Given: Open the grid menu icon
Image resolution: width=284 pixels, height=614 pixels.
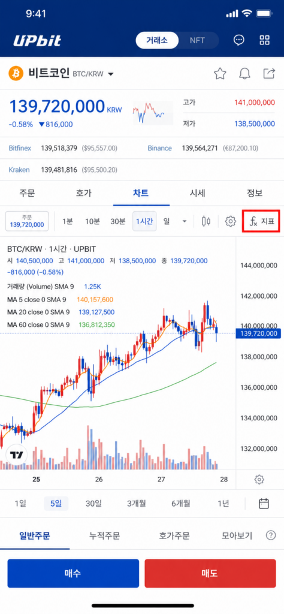Looking at the screenshot, I should click(x=265, y=40).
